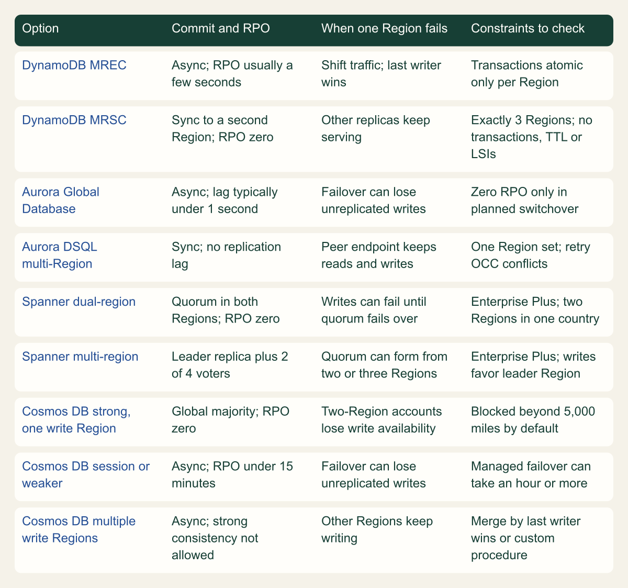Click 'When one Region fails' column header
Viewport: 628px width, 588px height.
[x=385, y=28]
